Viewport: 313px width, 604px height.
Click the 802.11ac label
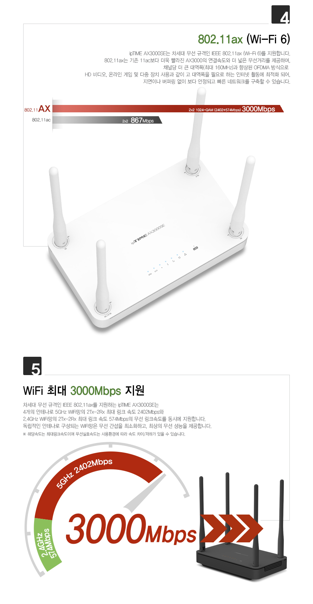tap(41, 120)
